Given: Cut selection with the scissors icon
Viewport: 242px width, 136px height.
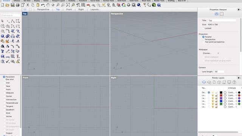Looking at the screenshot, I should (x=28, y=5).
